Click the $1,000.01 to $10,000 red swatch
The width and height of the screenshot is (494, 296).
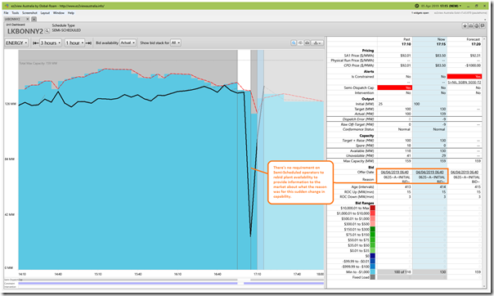click(372, 213)
